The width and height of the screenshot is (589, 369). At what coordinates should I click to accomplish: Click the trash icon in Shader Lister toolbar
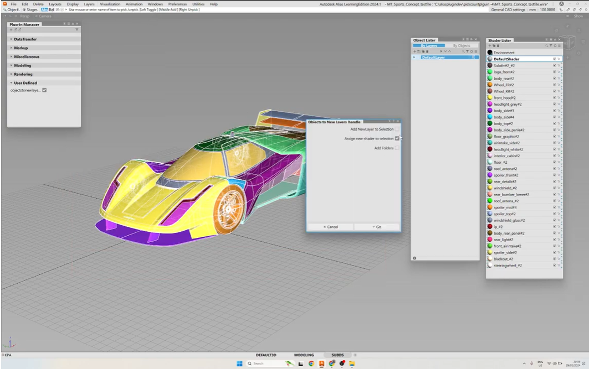[498, 46]
